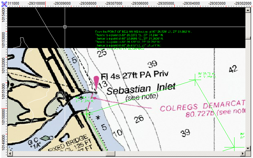Click the depth sounding 25

coord(102,53)
